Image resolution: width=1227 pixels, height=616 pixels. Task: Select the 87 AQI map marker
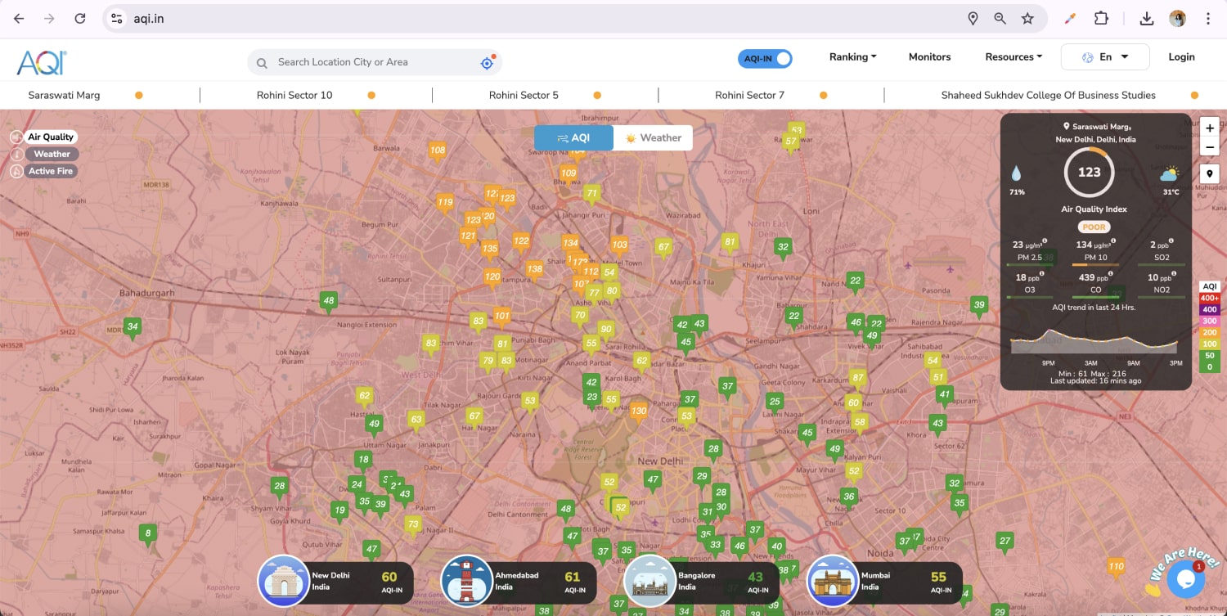(857, 378)
